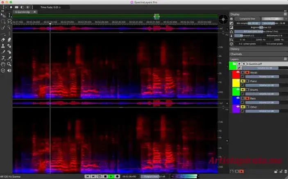
Task: Select the heal bandage tool
Action: point(9,46)
